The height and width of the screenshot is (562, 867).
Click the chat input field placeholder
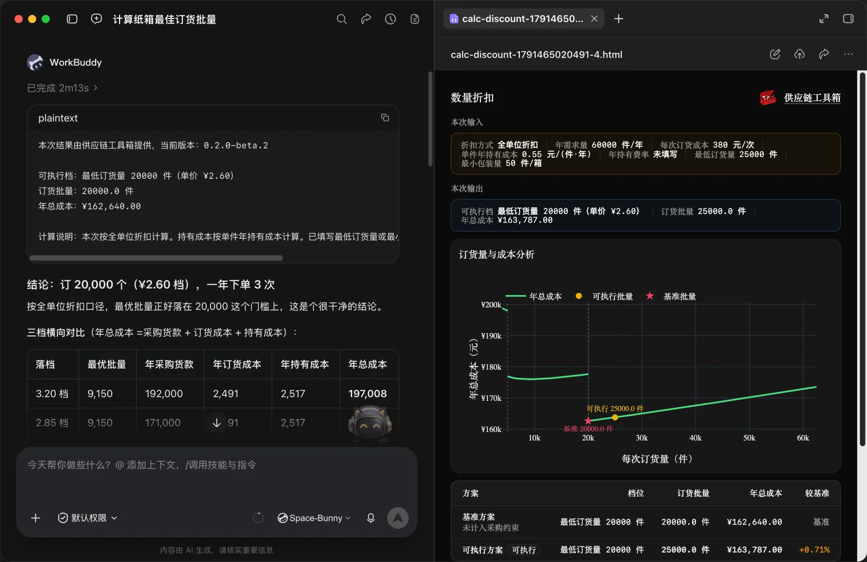(x=142, y=465)
